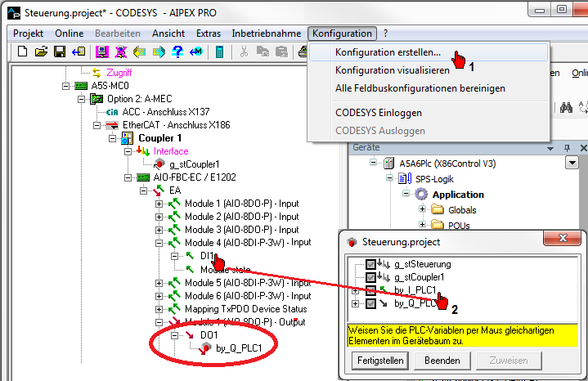This screenshot has width=588, height=381.
Task: Open the Online menu
Action: [x=69, y=34]
